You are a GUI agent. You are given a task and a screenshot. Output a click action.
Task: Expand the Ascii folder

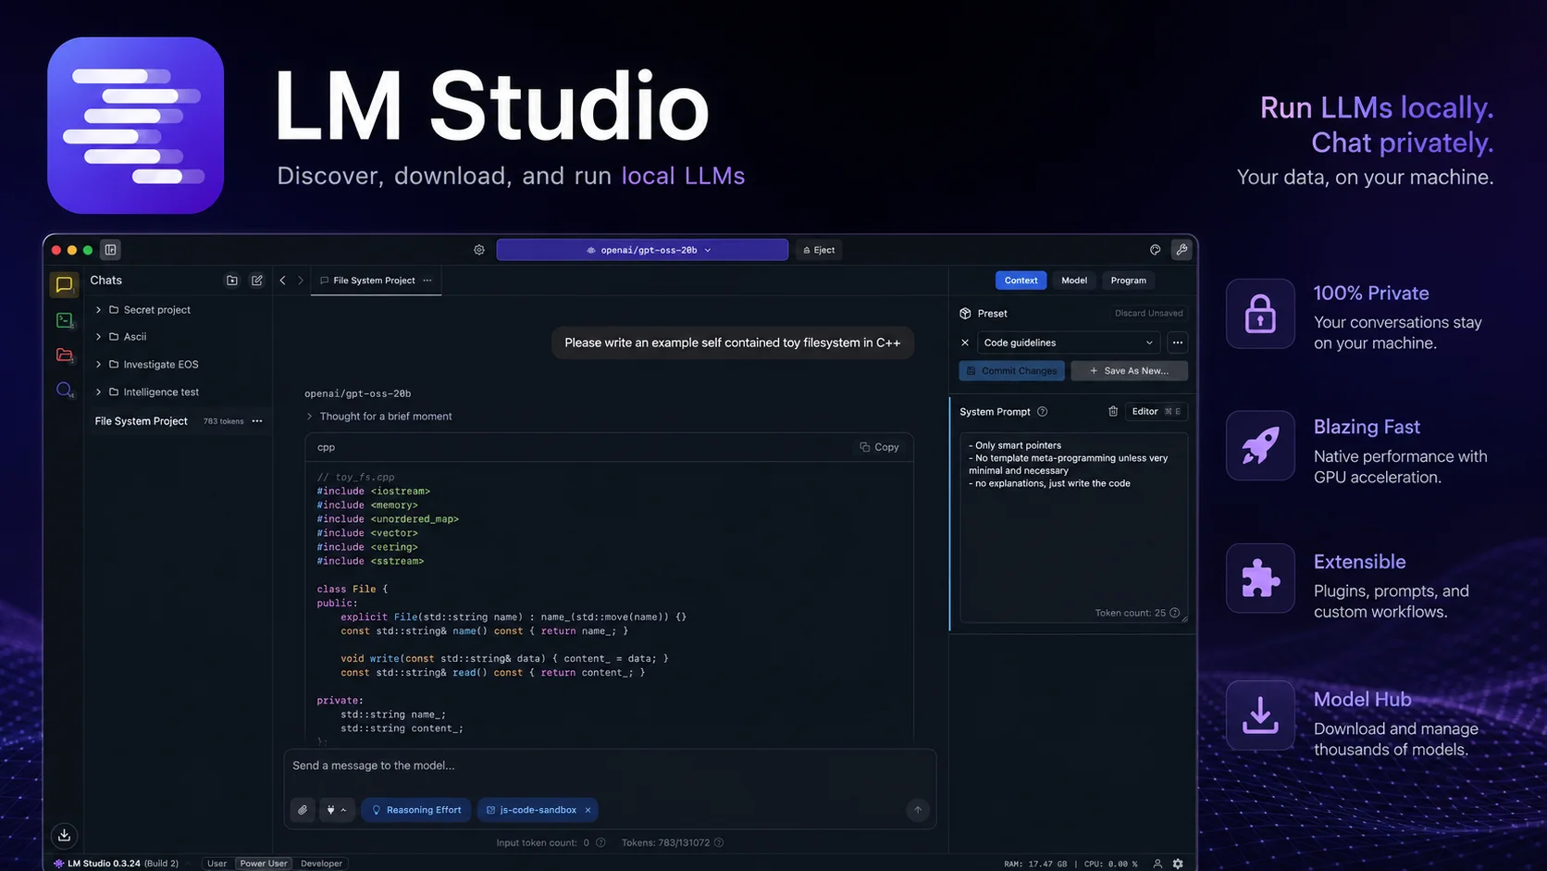(98, 337)
